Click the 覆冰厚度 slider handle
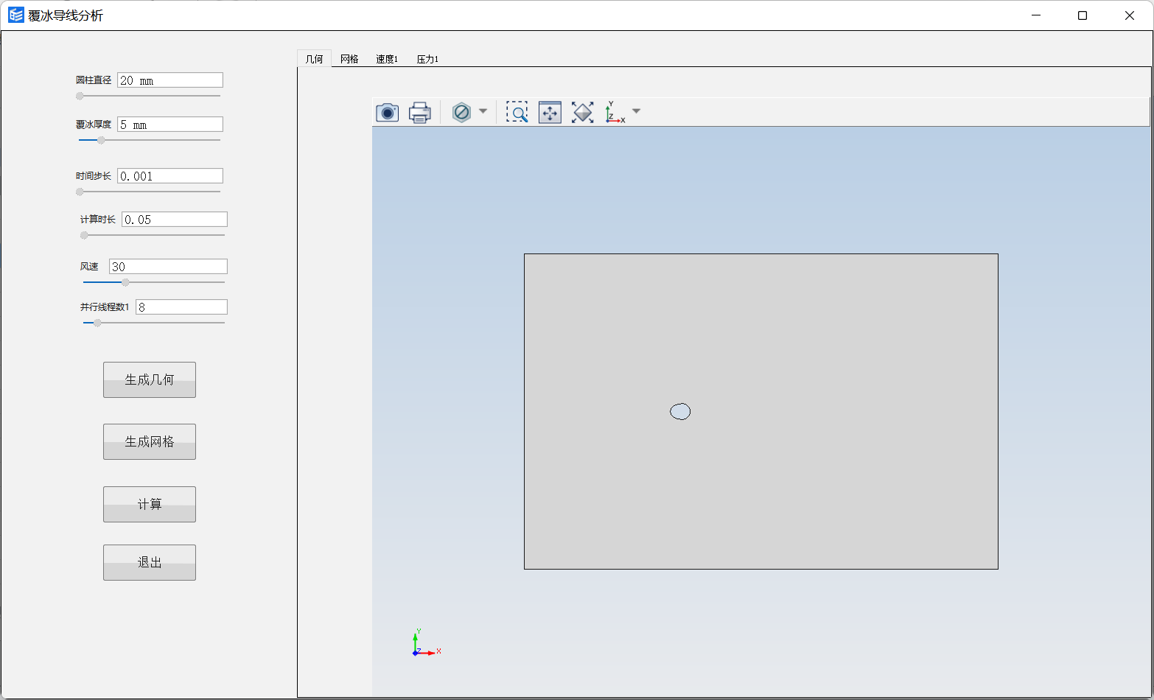Viewport: 1154px width, 700px height. click(x=101, y=140)
